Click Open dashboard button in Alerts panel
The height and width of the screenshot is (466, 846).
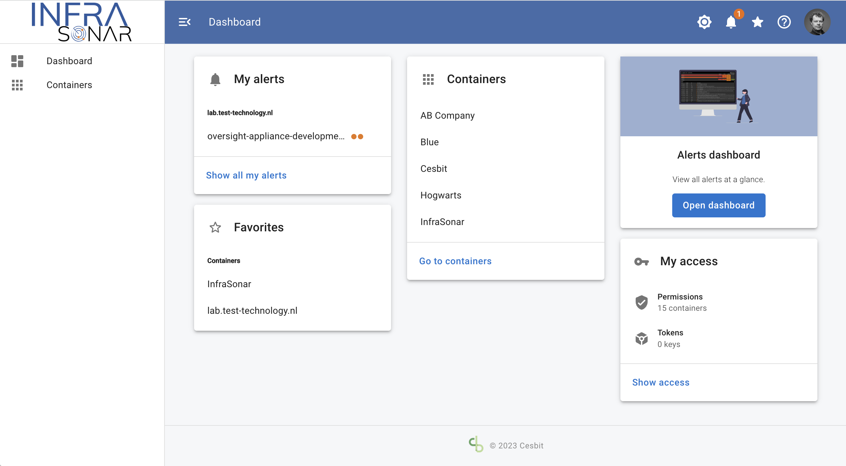(719, 205)
